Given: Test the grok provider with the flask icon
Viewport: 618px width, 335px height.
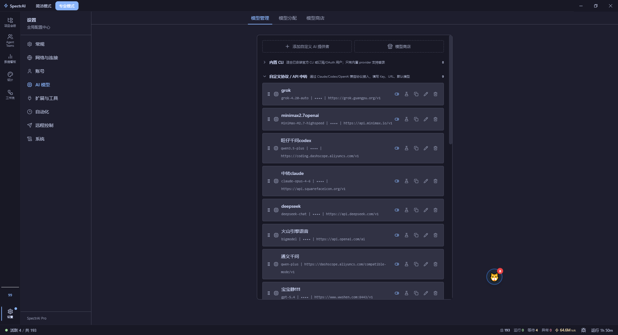Looking at the screenshot, I should (407, 94).
